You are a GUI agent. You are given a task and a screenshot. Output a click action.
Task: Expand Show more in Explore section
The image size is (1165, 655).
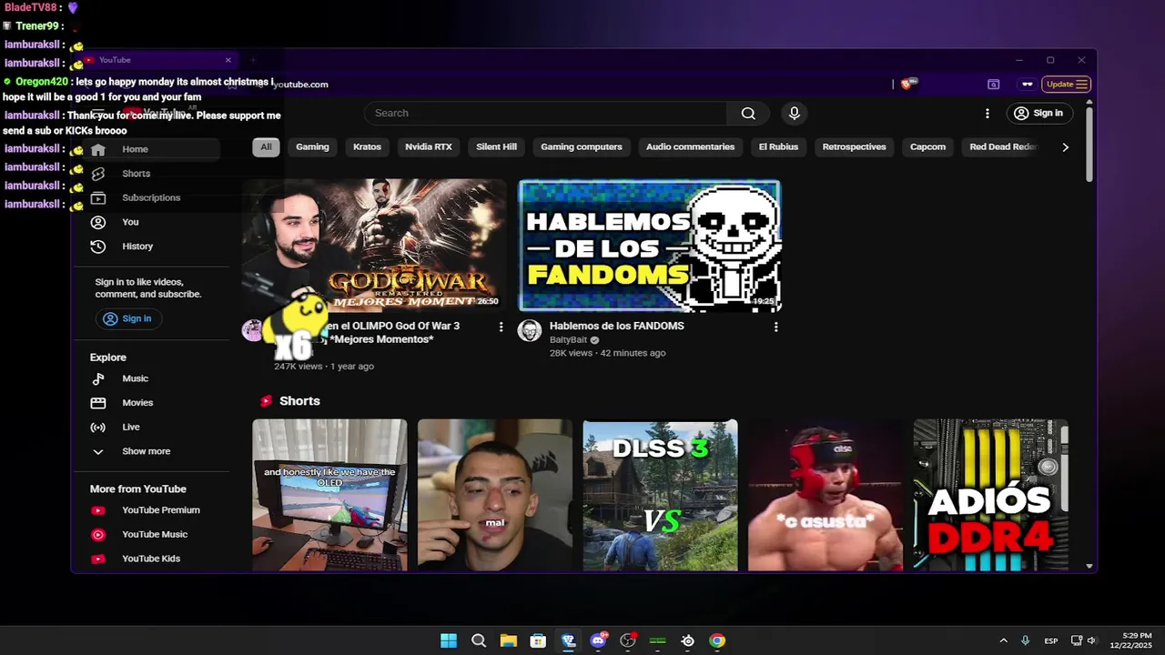(x=154, y=451)
